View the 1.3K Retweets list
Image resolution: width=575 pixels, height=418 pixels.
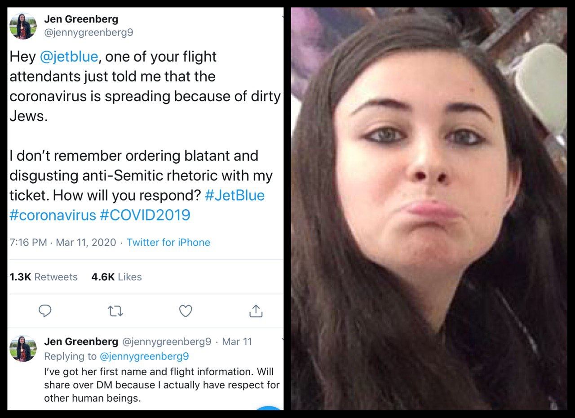(x=44, y=277)
